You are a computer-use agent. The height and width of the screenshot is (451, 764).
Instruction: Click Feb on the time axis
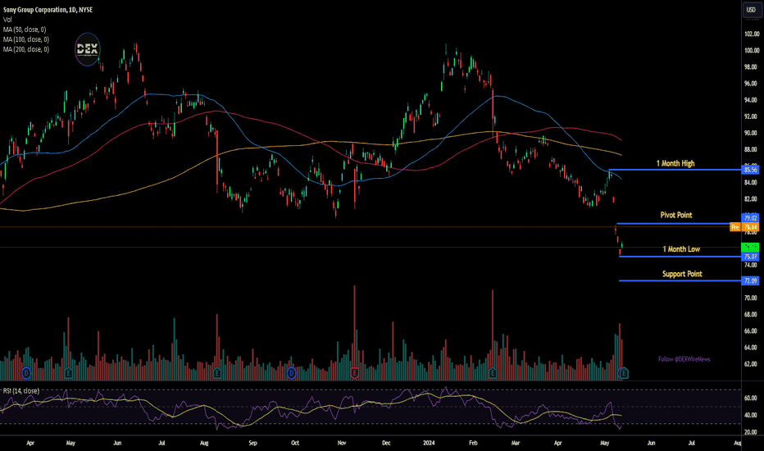point(473,443)
